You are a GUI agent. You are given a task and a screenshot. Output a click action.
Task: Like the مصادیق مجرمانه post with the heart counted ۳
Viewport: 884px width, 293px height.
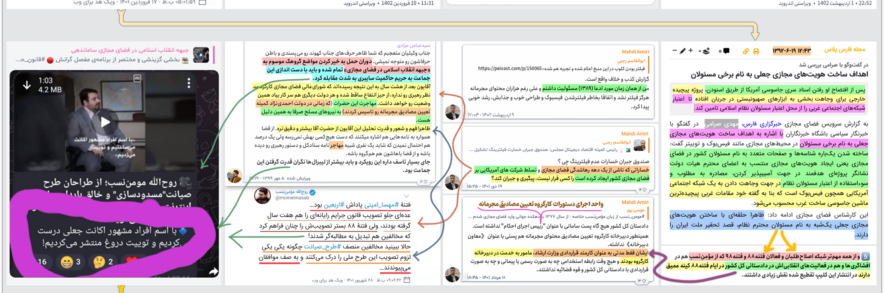coord(644,281)
